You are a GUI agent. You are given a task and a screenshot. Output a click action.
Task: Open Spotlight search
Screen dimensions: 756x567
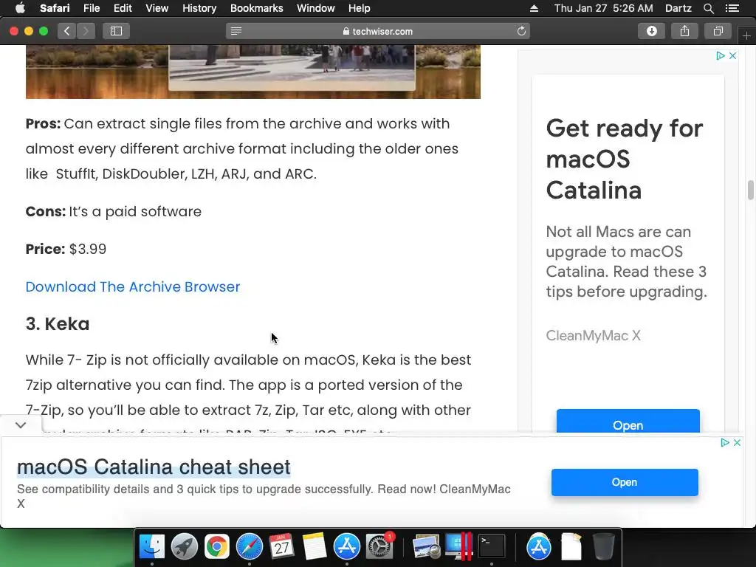click(x=708, y=8)
